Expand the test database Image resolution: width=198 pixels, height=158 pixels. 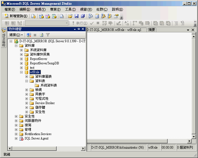tap(21, 68)
